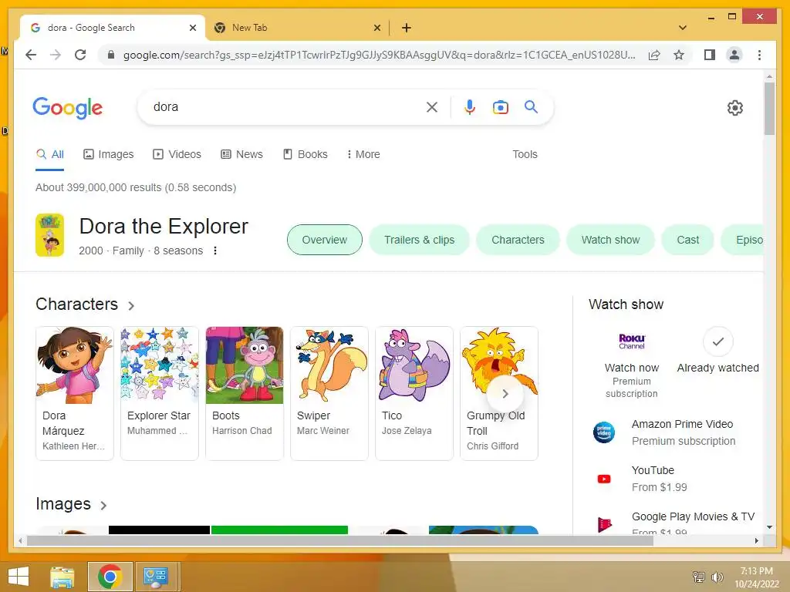The image size is (790, 592).
Task: Mark show as Already watched
Action: pos(717,341)
